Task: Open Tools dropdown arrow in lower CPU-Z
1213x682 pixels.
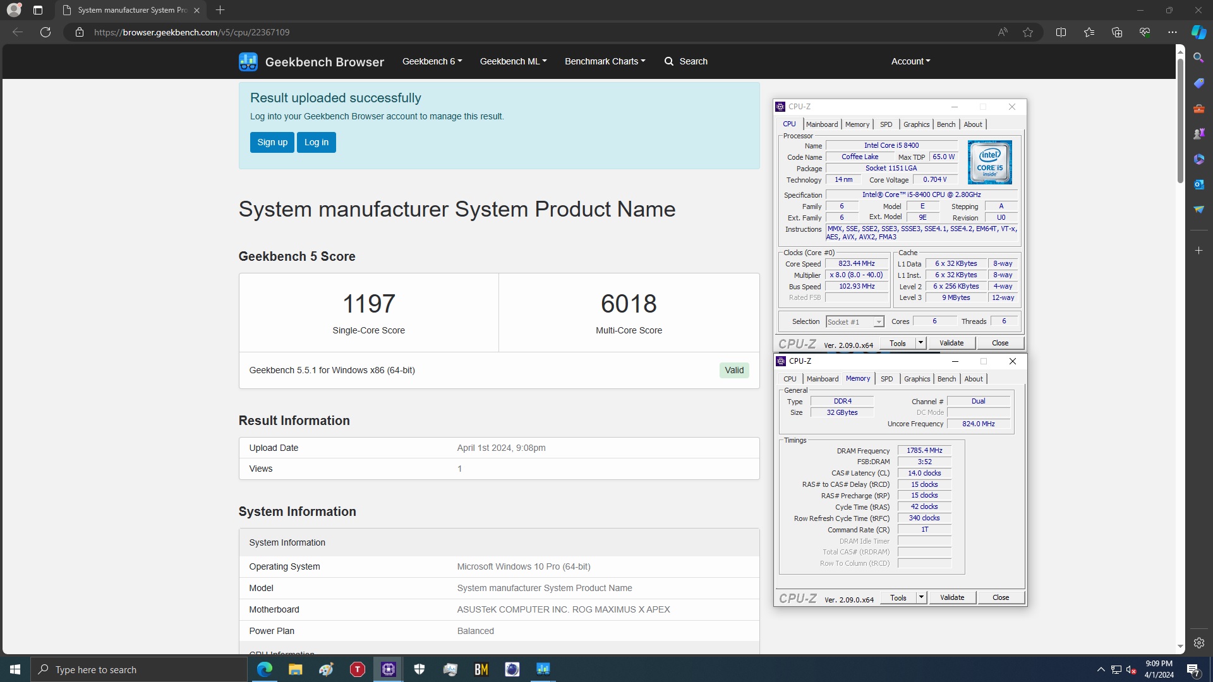Action: point(921,597)
